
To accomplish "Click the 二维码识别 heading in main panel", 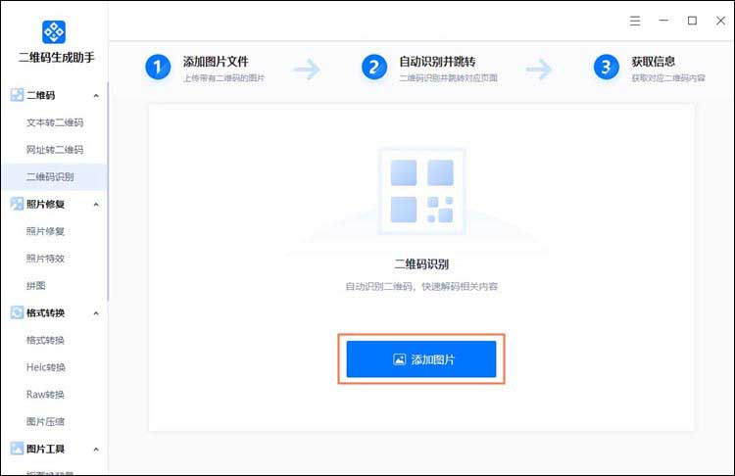I will click(421, 264).
